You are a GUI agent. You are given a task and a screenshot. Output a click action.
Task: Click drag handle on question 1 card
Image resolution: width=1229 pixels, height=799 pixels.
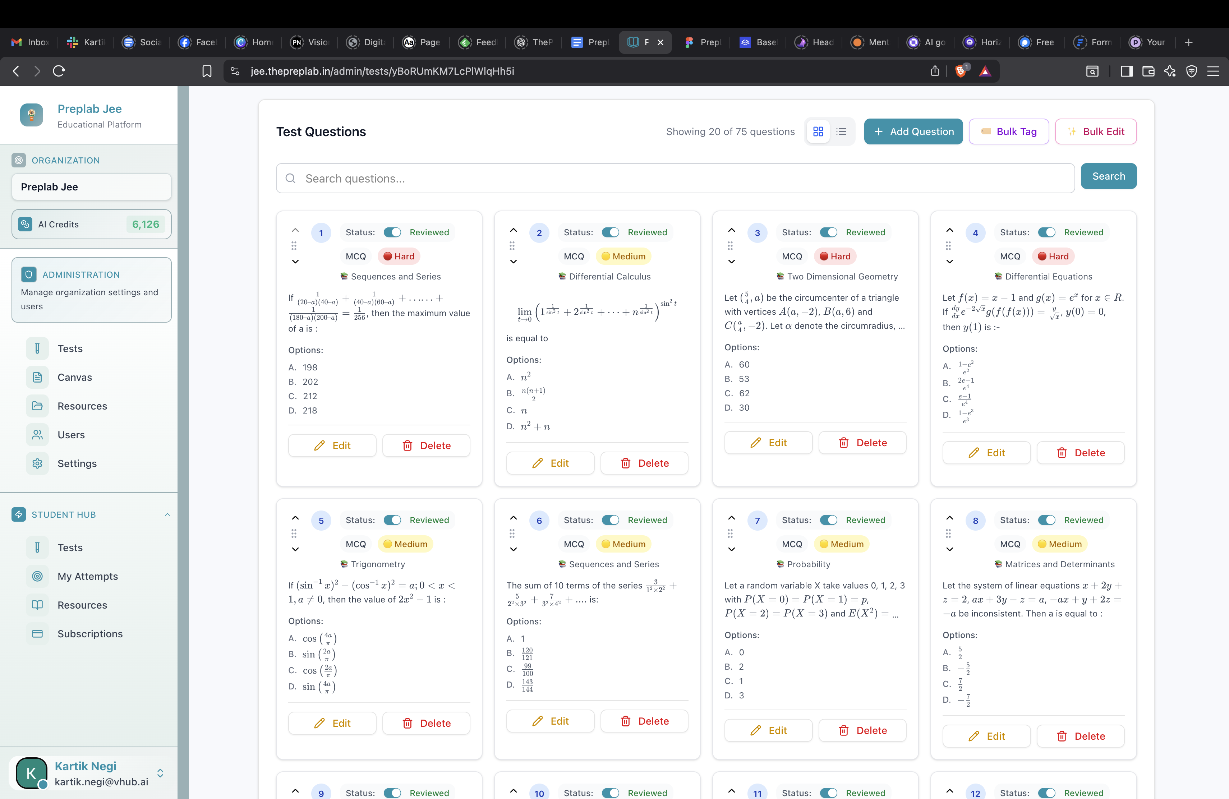pyautogui.click(x=294, y=246)
